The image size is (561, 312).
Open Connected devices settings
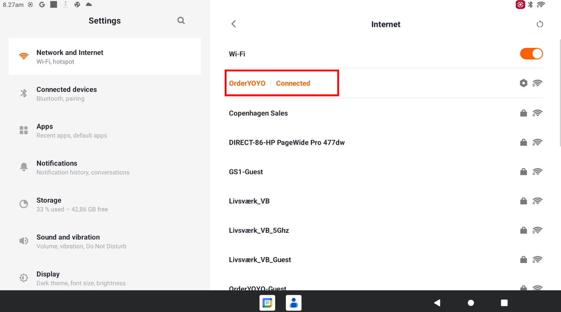(105, 94)
